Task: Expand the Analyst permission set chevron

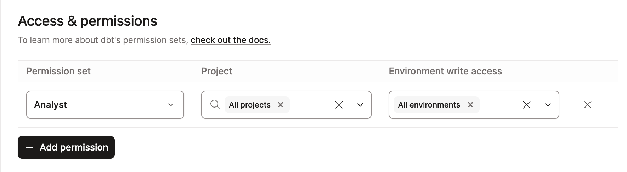Action: 171,105
